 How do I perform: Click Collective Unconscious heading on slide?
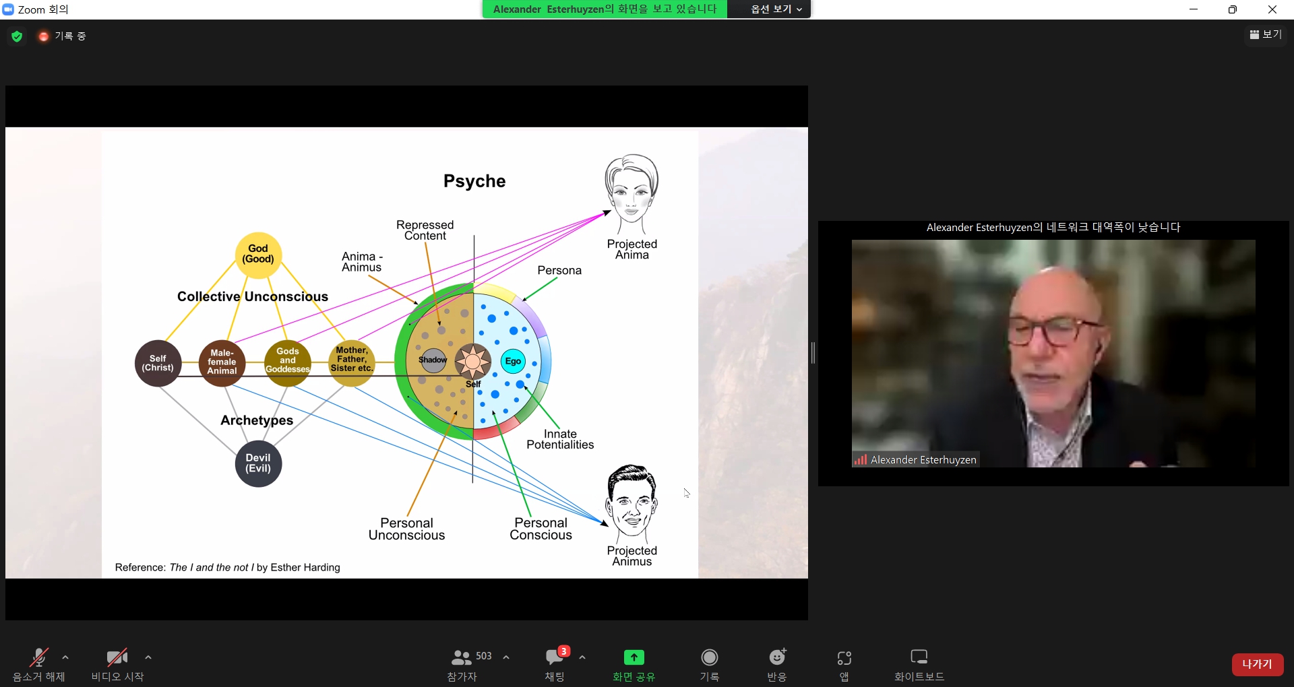[x=253, y=296]
